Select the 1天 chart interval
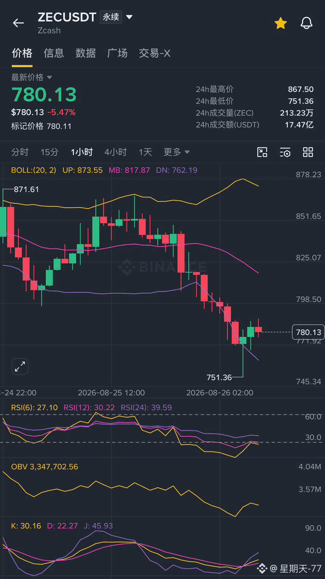The width and height of the screenshot is (325, 579). tap(145, 152)
